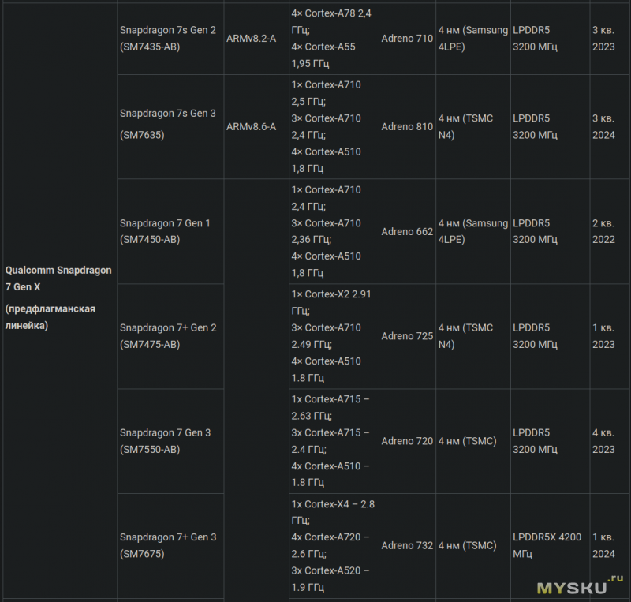Select the Snapdragon 7s Gen 2 cell
Image resolution: width=631 pixels, height=602 pixels.
tap(167, 39)
